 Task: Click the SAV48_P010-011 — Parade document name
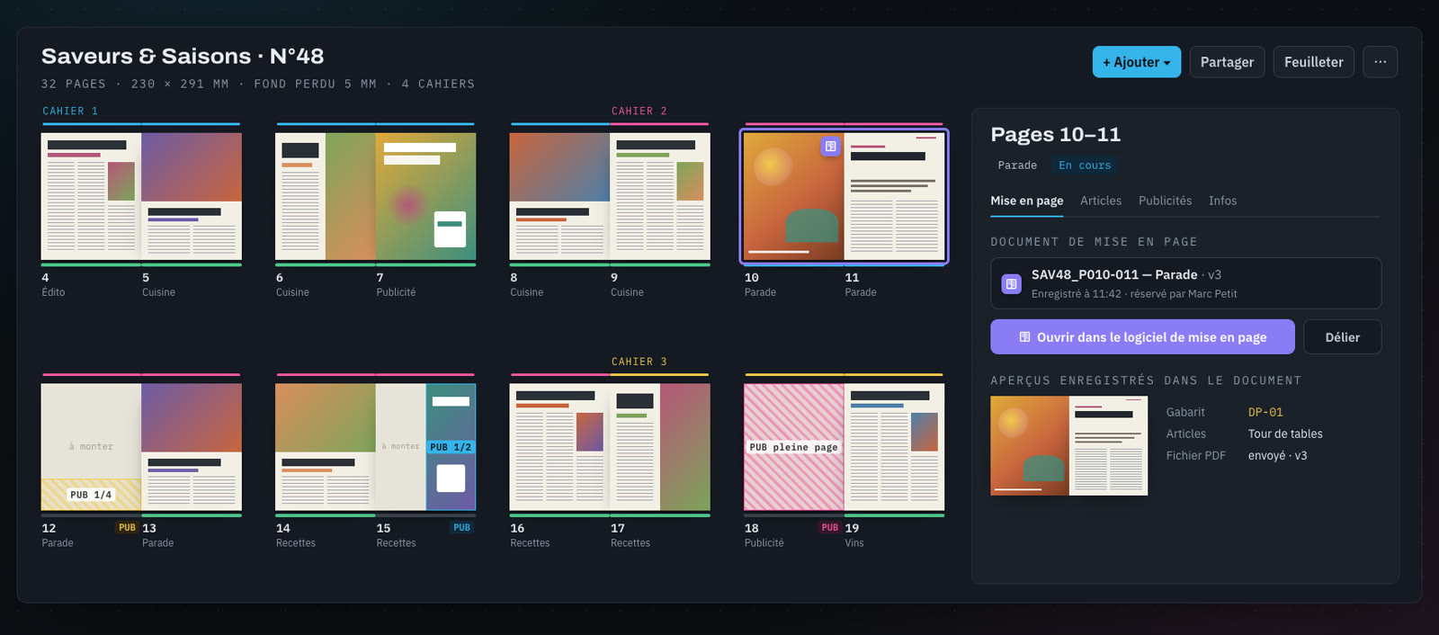(1114, 274)
